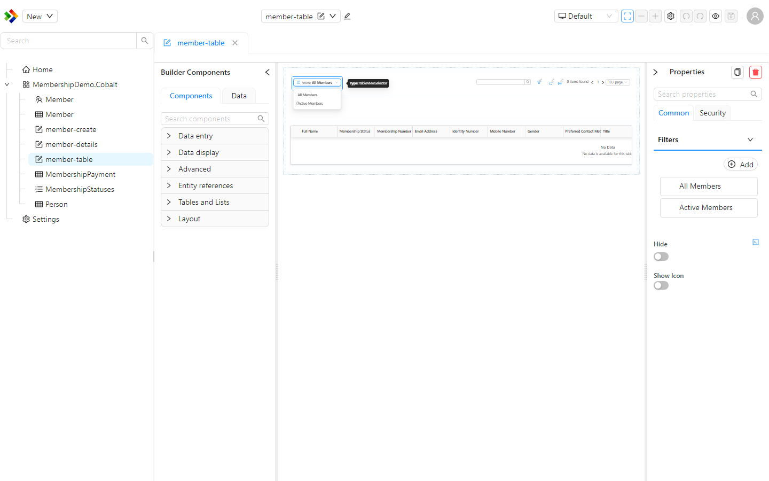
Task: Collapse the MembershipDemo.Cobalt tree node
Action: pyautogui.click(x=7, y=84)
